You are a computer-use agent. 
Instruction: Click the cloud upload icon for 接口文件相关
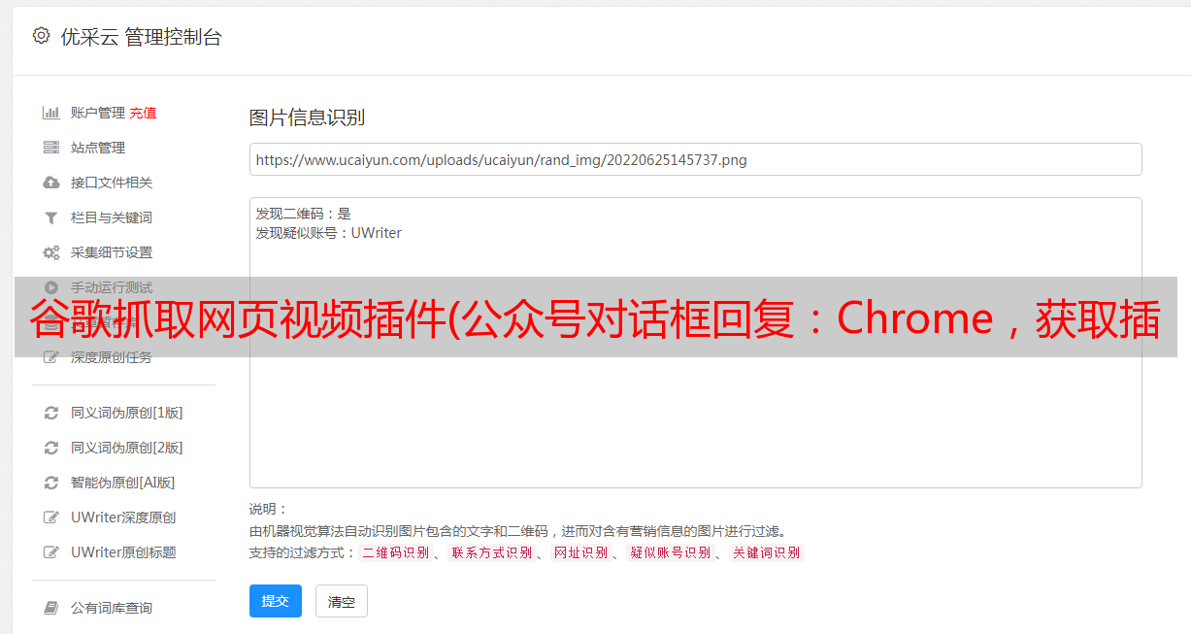coord(51,183)
